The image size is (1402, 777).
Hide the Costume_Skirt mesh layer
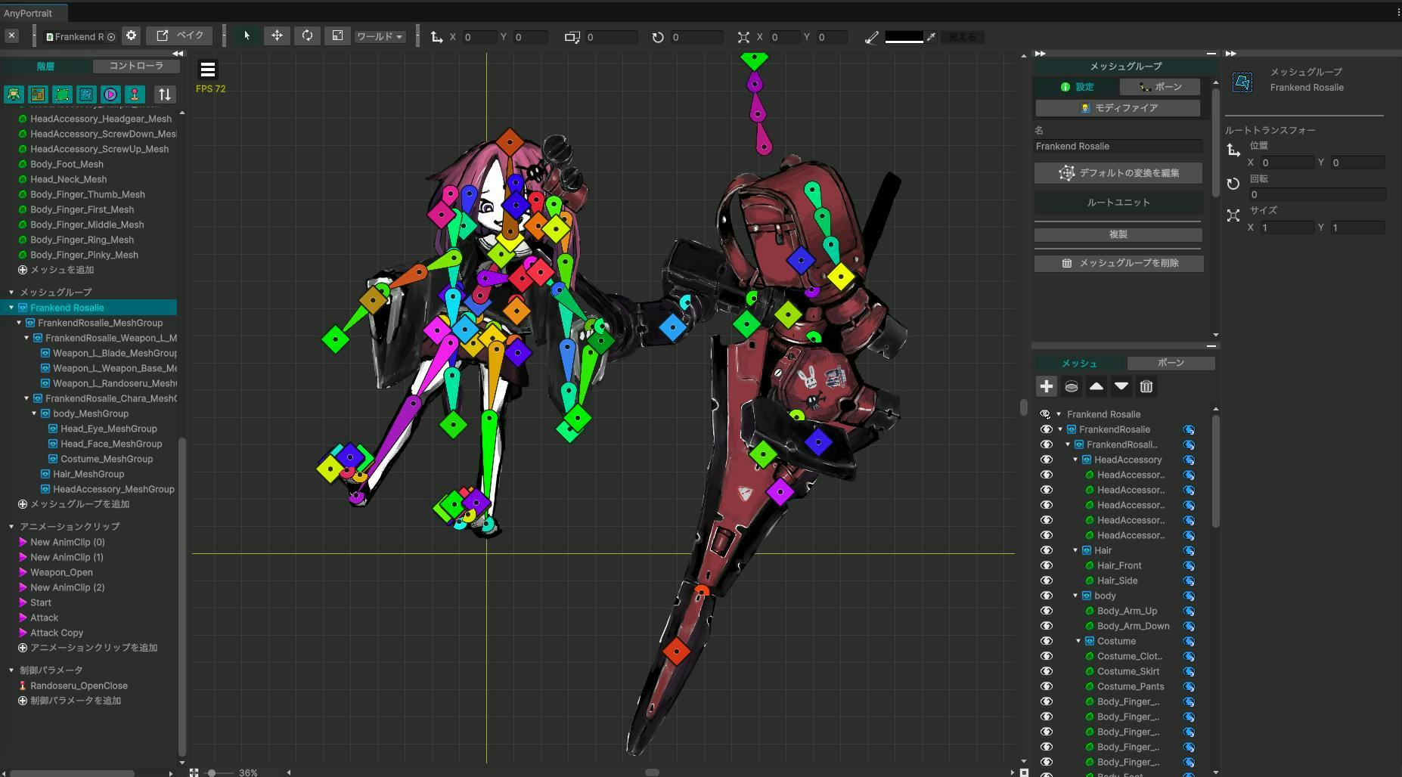tap(1047, 671)
